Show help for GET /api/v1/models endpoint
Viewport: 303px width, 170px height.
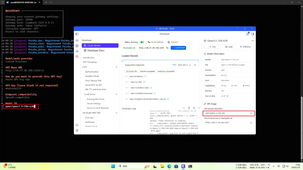point(145,76)
